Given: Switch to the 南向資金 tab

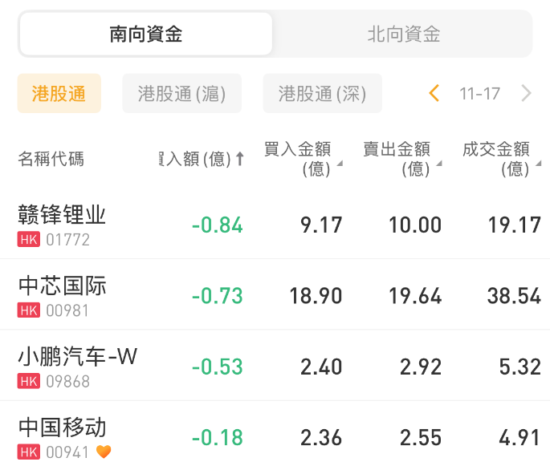Looking at the screenshot, I should 146,34.
